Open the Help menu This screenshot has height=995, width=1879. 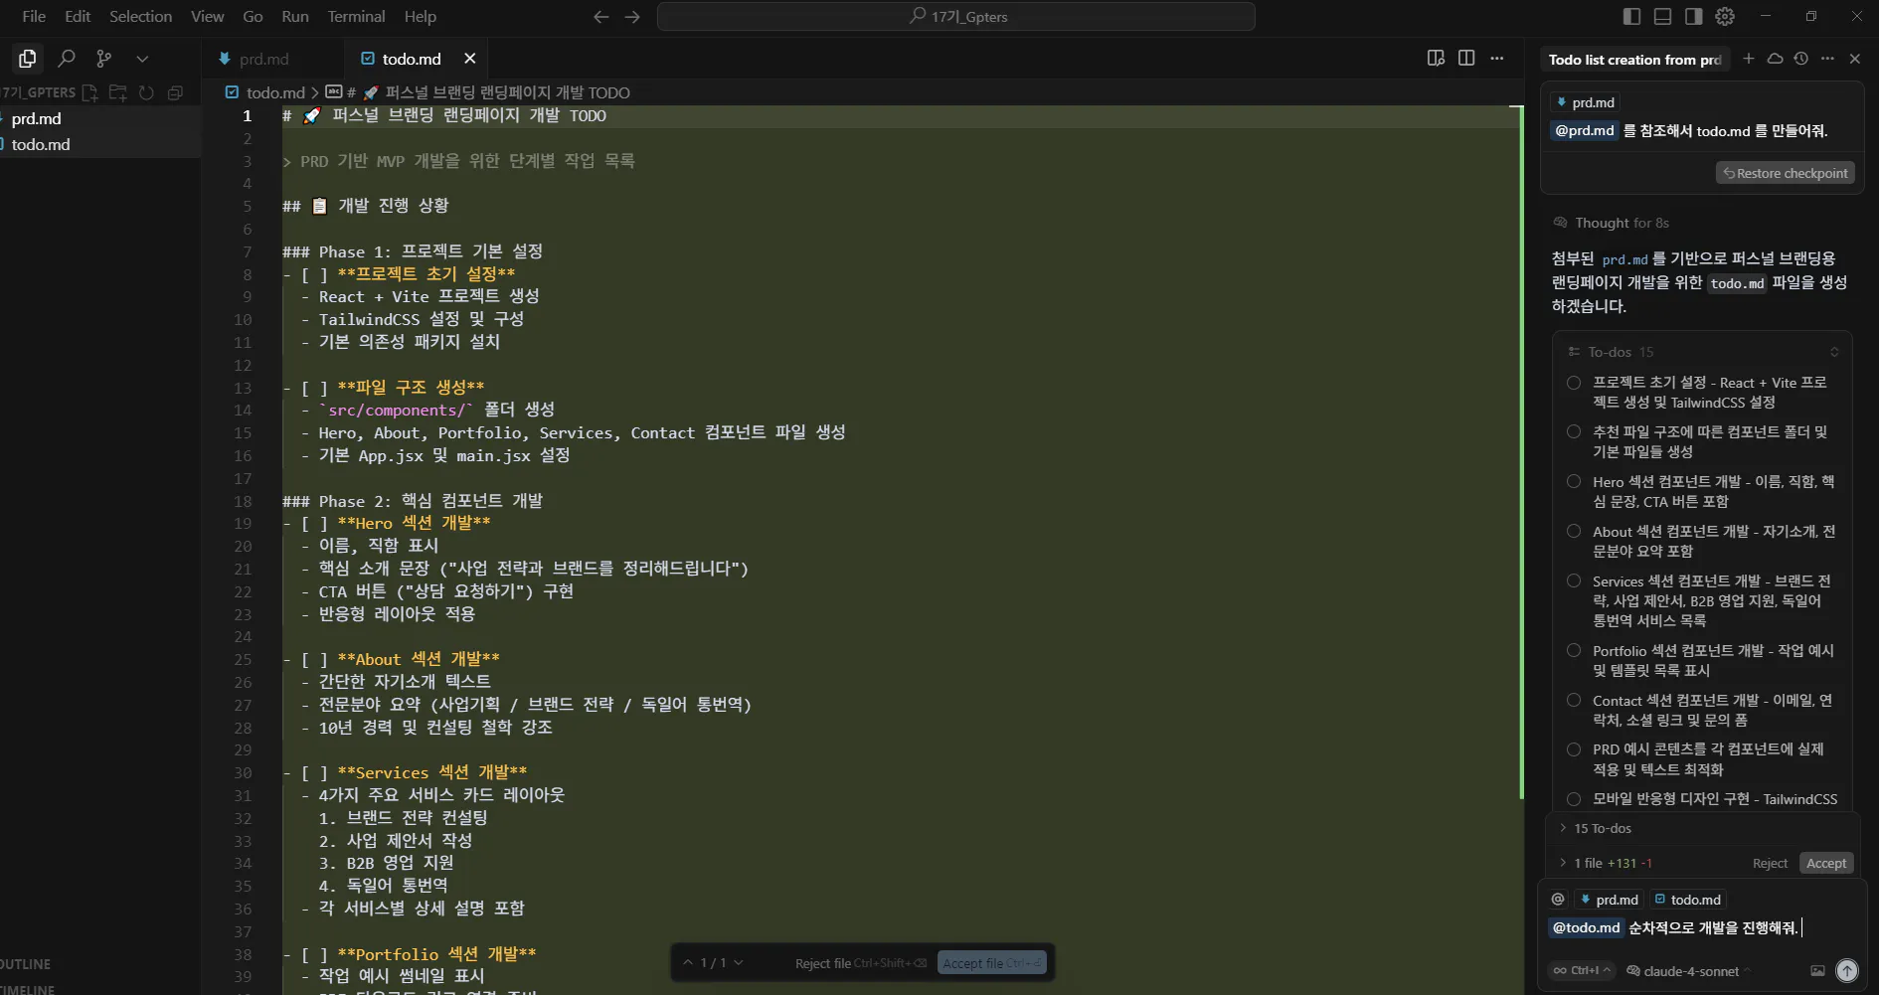coord(421,17)
